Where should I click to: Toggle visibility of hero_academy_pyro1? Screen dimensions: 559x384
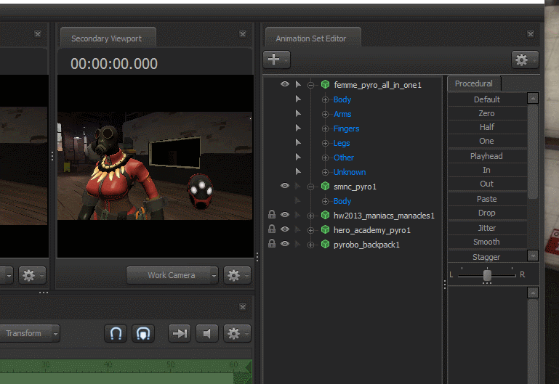click(284, 229)
